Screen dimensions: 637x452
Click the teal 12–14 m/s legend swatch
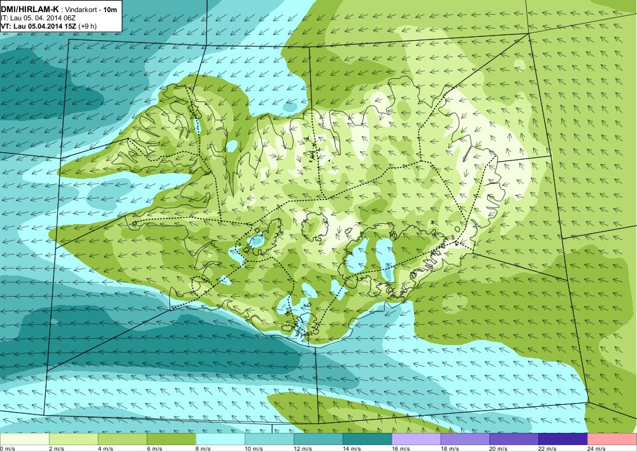318,439
